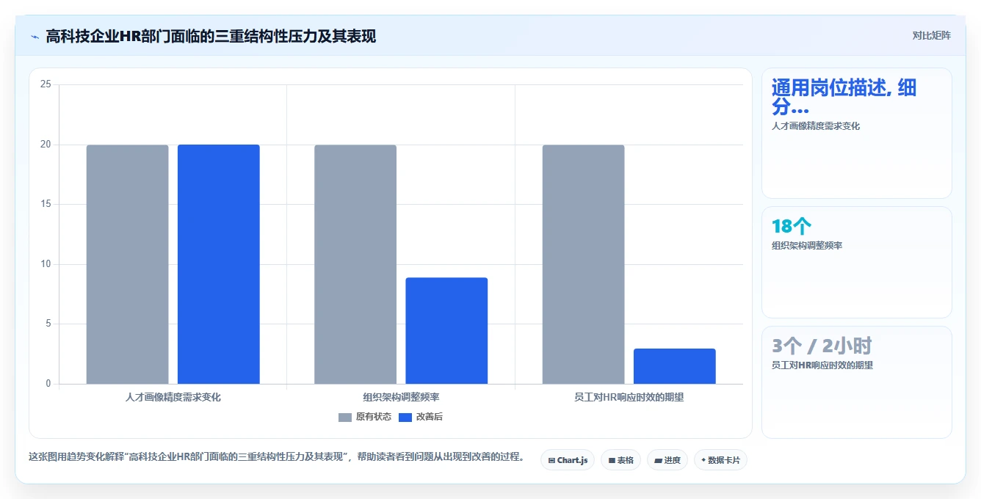This screenshot has width=981, height=499.
Task: Click y-axis value 15
Action: (x=46, y=204)
